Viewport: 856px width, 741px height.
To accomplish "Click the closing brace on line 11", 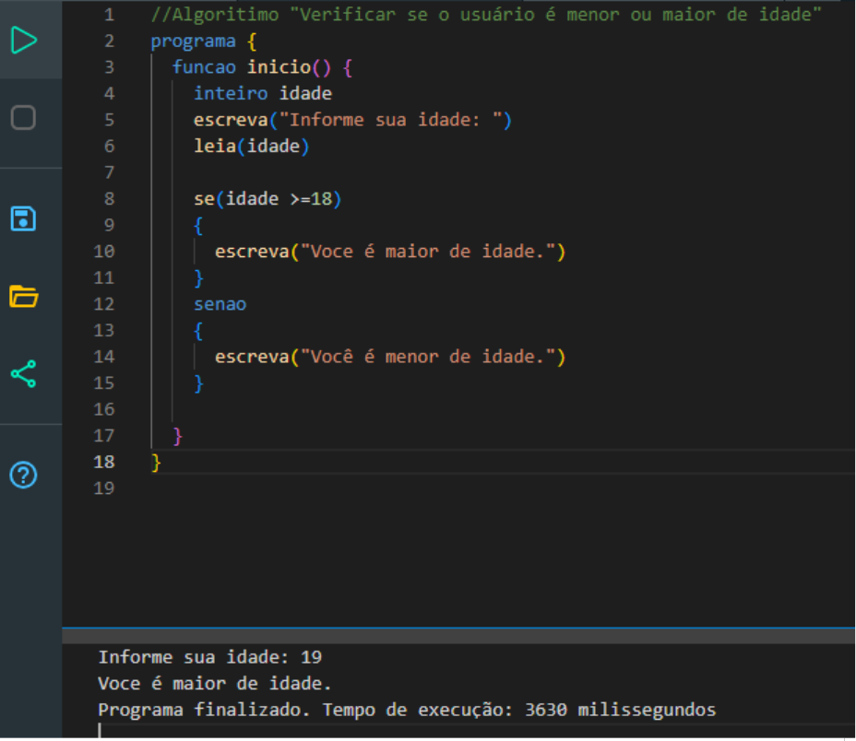I will click(x=198, y=278).
